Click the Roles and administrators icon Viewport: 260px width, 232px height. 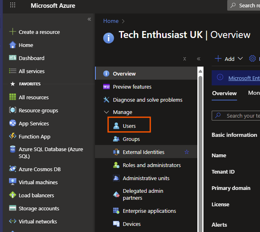point(116,165)
